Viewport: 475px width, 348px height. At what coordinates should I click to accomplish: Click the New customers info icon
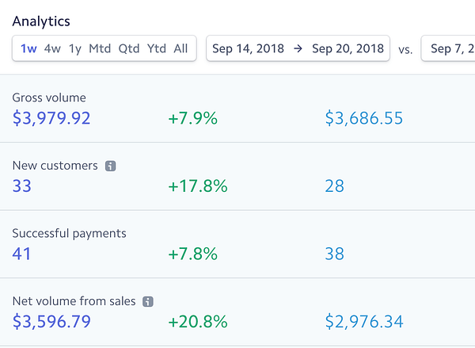coord(110,166)
